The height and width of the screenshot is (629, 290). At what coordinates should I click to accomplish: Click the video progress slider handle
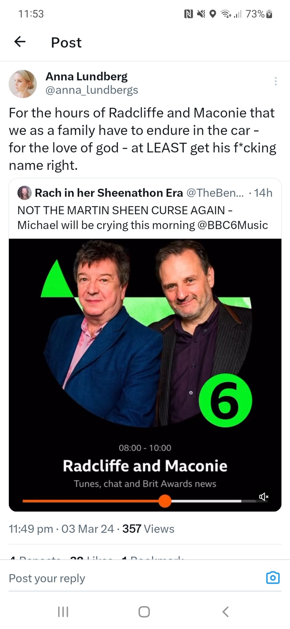click(x=165, y=501)
